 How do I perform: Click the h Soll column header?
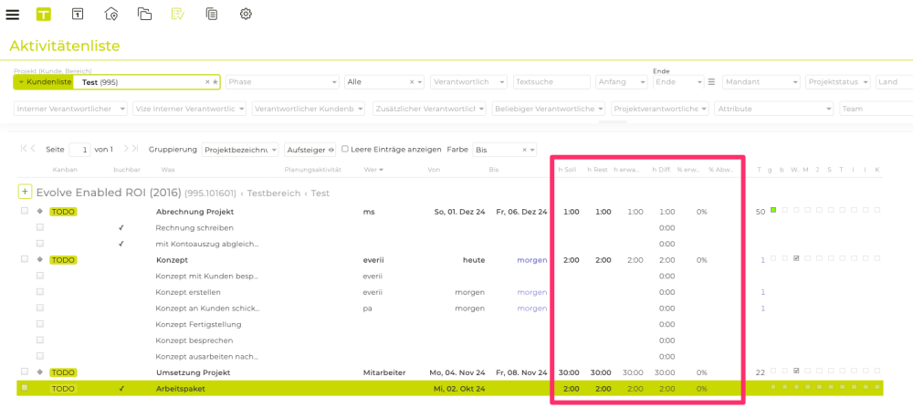(567, 170)
